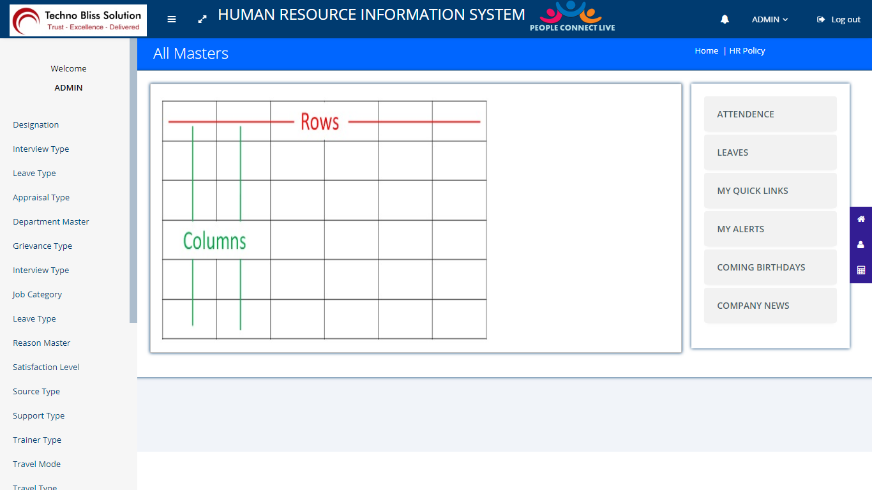
Task: Open the HR Policy breadcrumb link
Action: (x=747, y=51)
